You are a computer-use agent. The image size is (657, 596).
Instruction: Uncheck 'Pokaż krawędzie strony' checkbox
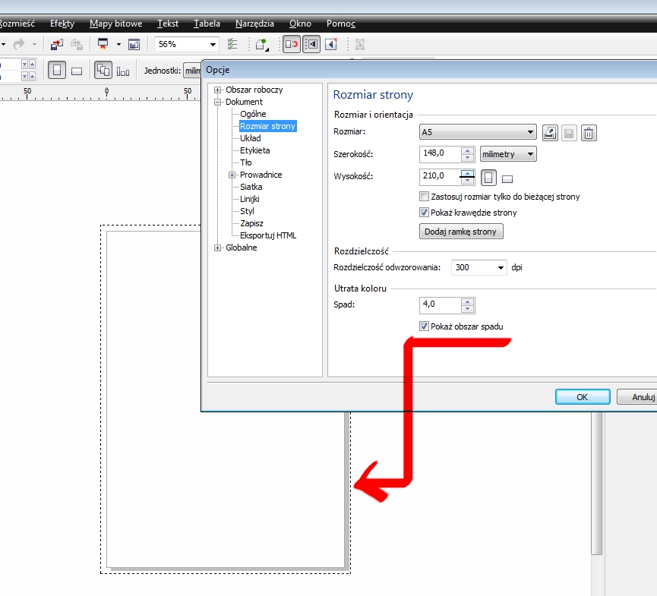tap(425, 213)
